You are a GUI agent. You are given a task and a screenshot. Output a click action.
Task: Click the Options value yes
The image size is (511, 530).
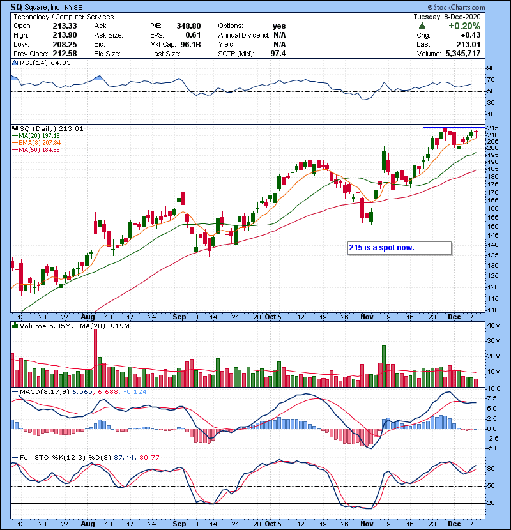click(x=279, y=26)
